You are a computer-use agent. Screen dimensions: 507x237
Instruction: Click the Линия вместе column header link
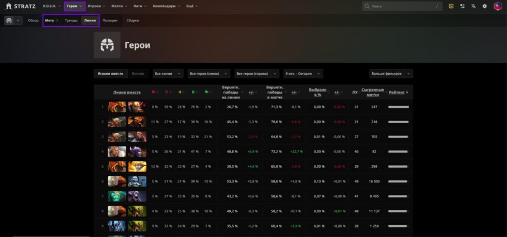127,92
